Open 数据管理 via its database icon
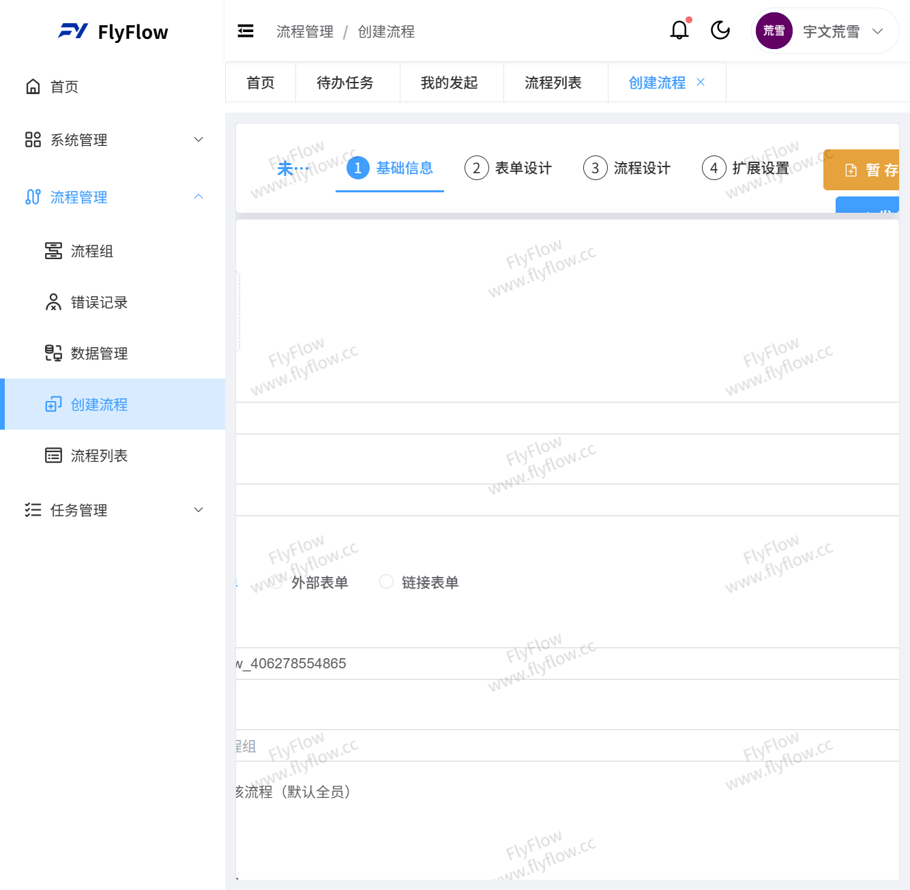The width and height of the screenshot is (910, 890). [x=53, y=353]
